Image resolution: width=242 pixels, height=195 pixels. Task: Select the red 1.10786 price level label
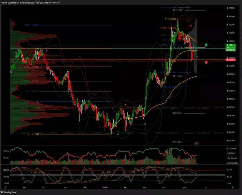[x=230, y=60]
